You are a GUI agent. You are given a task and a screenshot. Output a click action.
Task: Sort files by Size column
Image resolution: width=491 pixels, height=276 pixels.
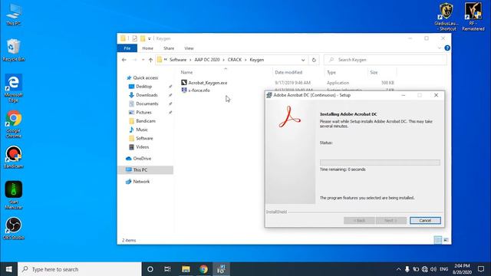(374, 72)
